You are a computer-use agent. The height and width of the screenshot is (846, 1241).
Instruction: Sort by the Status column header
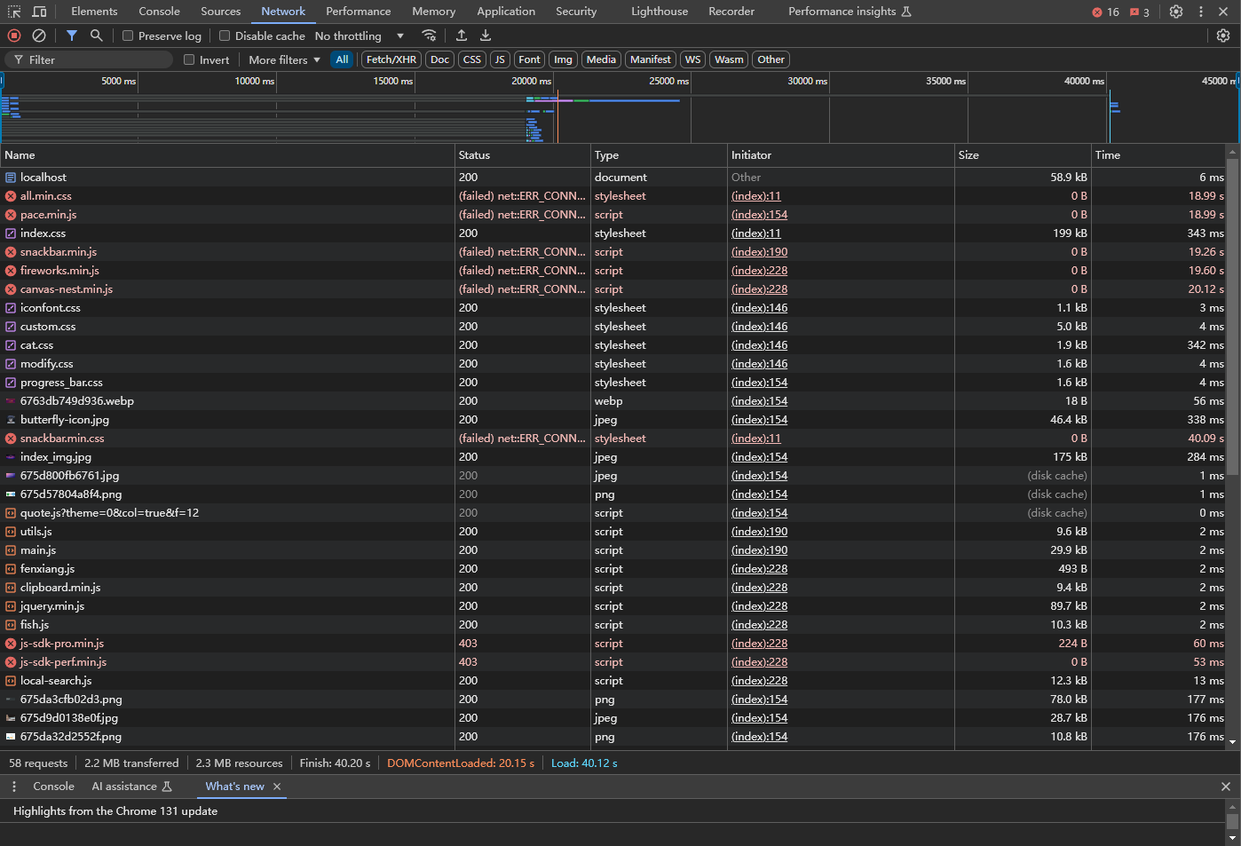[x=523, y=154]
